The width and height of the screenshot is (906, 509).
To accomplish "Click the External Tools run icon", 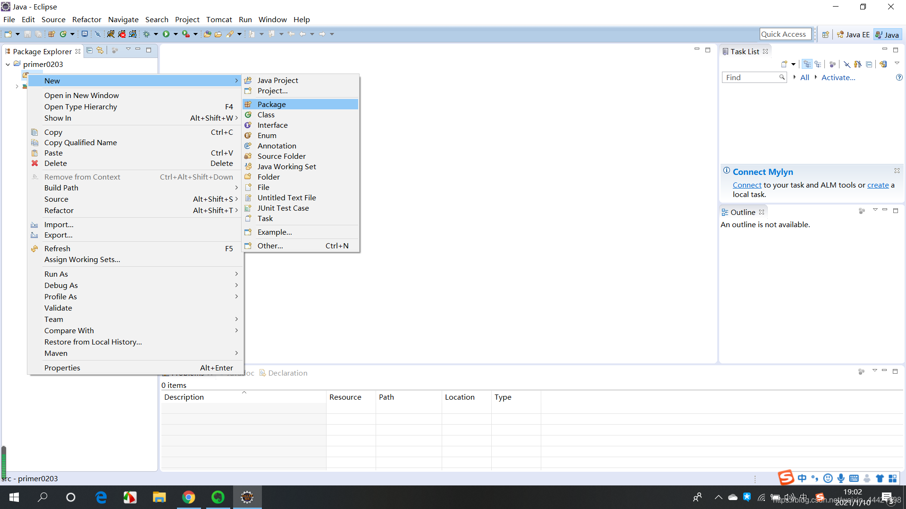I will [x=186, y=34].
